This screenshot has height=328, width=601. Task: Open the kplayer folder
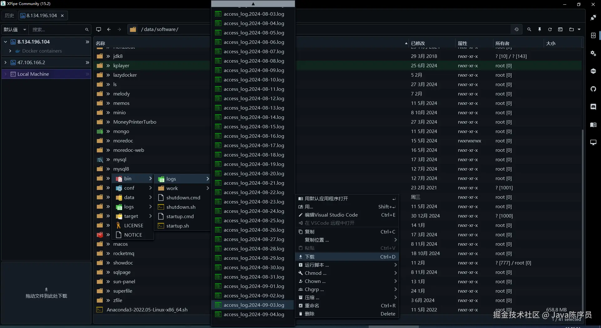click(x=121, y=66)
